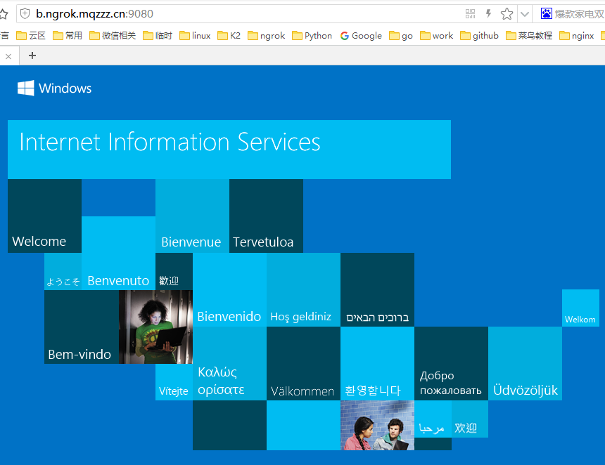
Task: Open the Baidu paw search icon
Action: point(547,14)
